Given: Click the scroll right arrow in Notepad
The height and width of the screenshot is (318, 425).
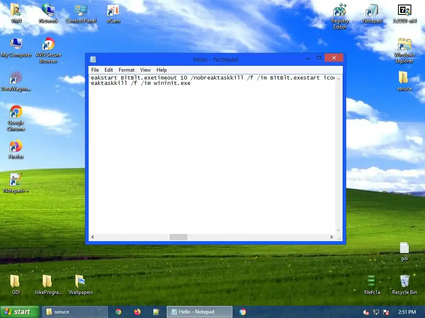Looking at the screenshot, I should pos(332,237).
